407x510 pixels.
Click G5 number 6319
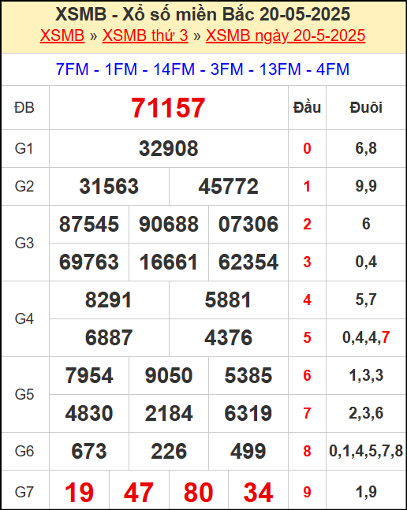[x=248, y=413]
